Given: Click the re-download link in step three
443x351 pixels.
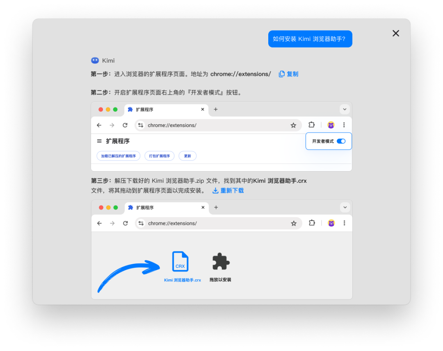Looking at the screenshot, I should [x=228, y=191].
